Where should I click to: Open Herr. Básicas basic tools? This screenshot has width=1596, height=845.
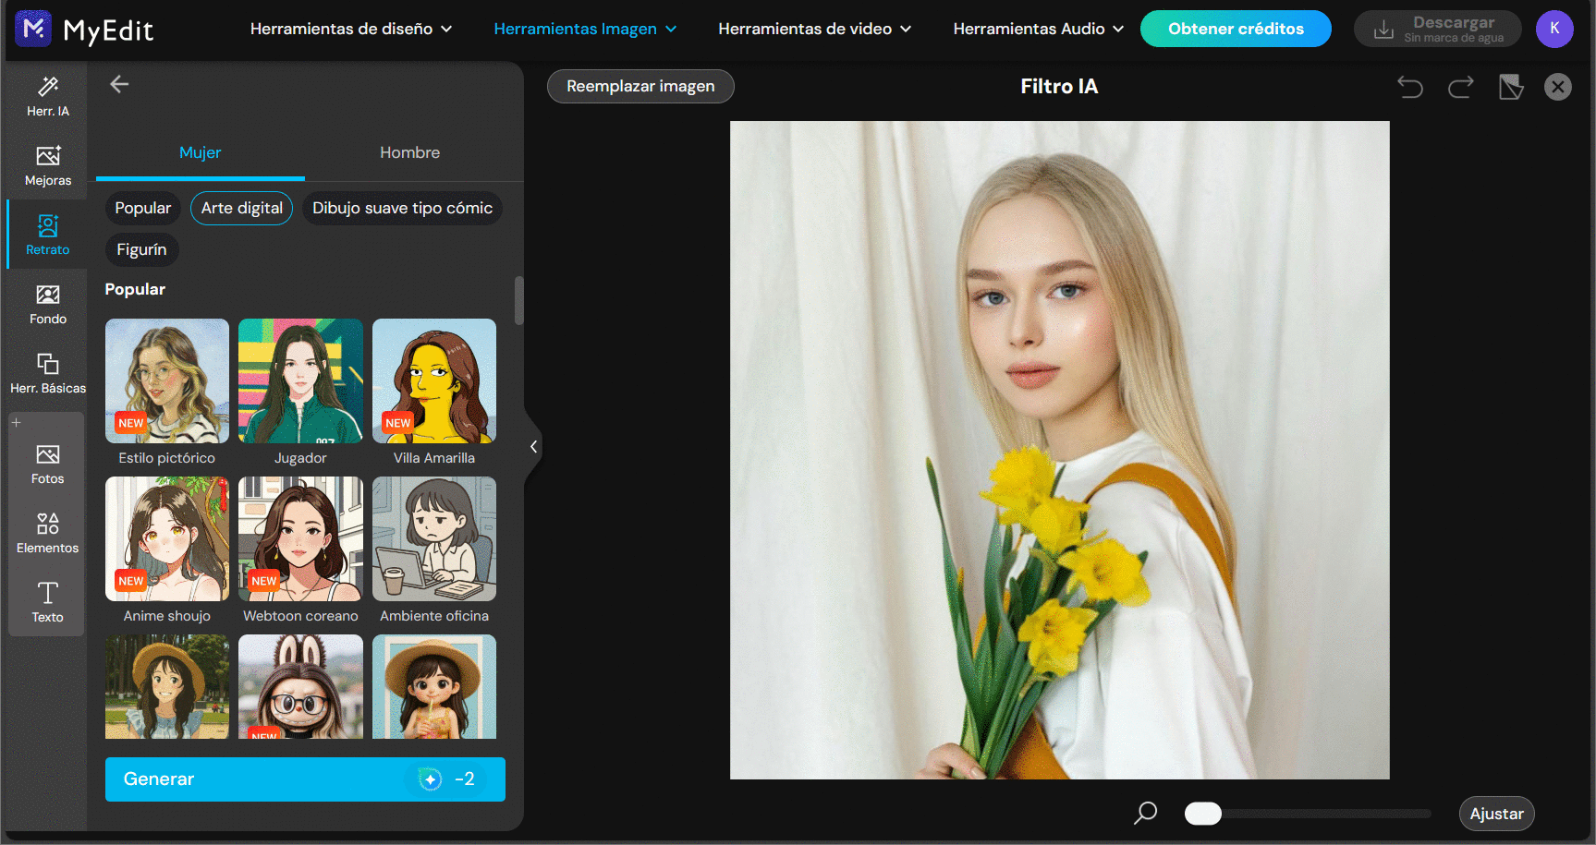tap(48, 374)
